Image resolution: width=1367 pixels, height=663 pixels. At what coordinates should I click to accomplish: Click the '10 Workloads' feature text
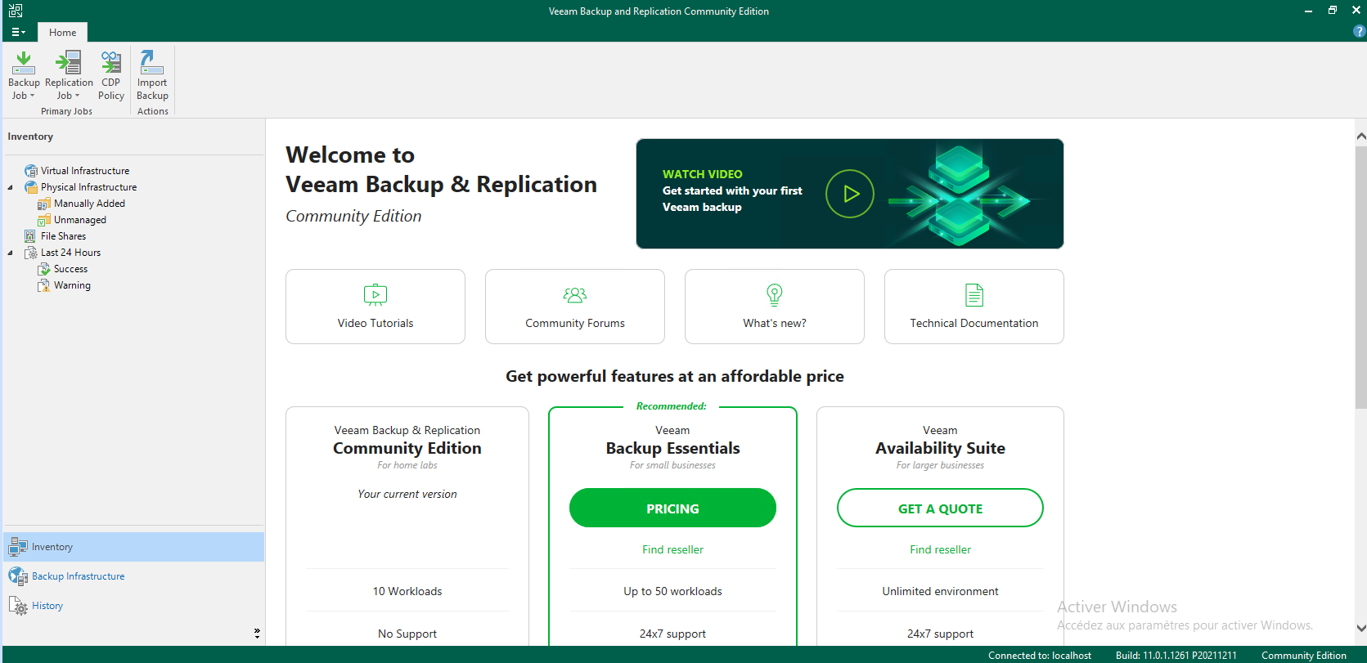[x=407, y=591]
